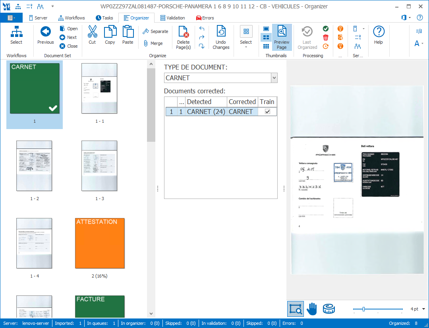429x328 pixels.
Task: Expand the TYPE DE DOCUMENT dropdown
Action: [x=274, y=78]
